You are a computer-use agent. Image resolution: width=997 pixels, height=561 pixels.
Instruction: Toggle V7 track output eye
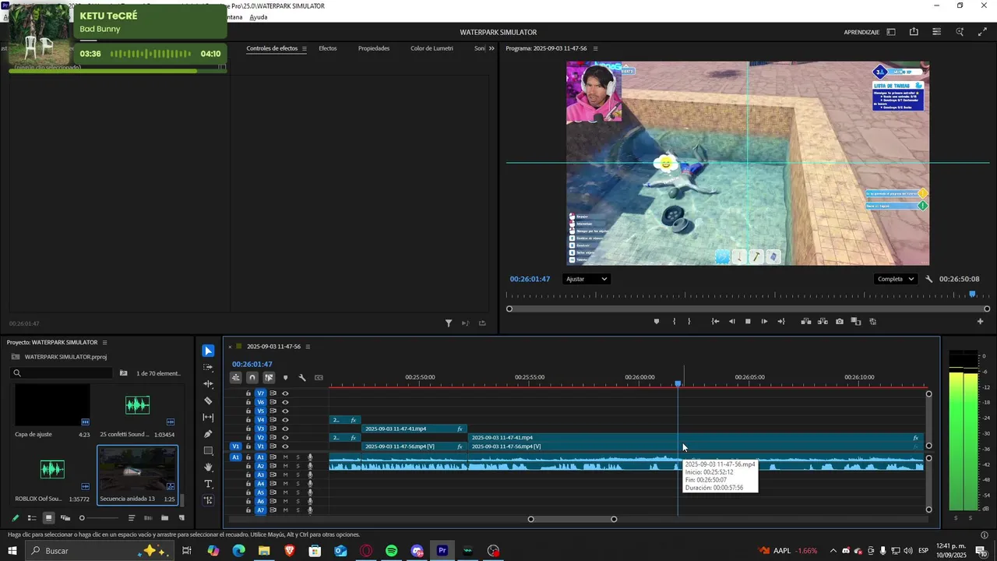click(x=285, y=393)
